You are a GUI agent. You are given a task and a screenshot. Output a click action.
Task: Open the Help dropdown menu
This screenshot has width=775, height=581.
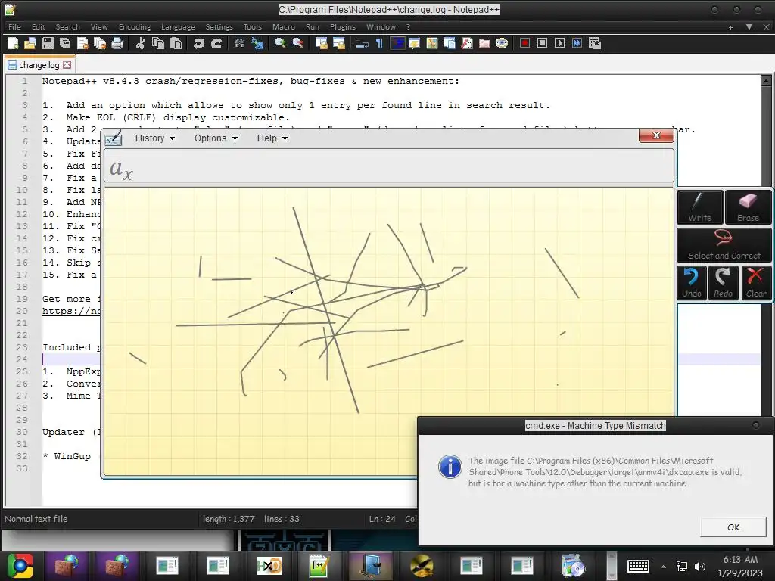272,138
